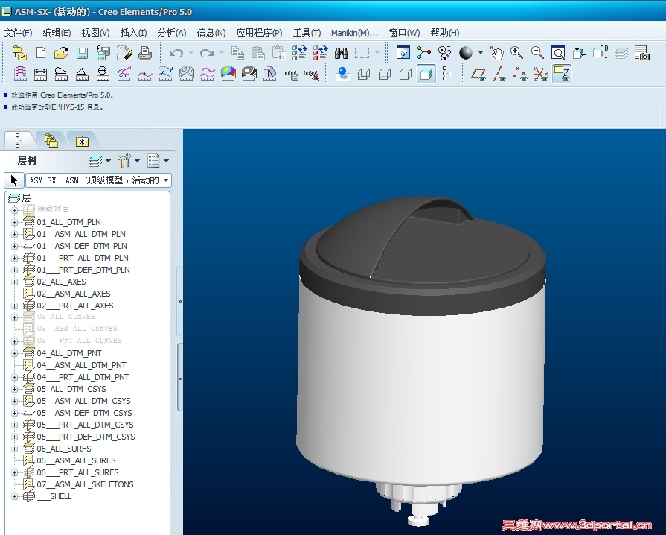Open the binoculars Find tool
The image size is (666, 535).
[x=341, y=53]
